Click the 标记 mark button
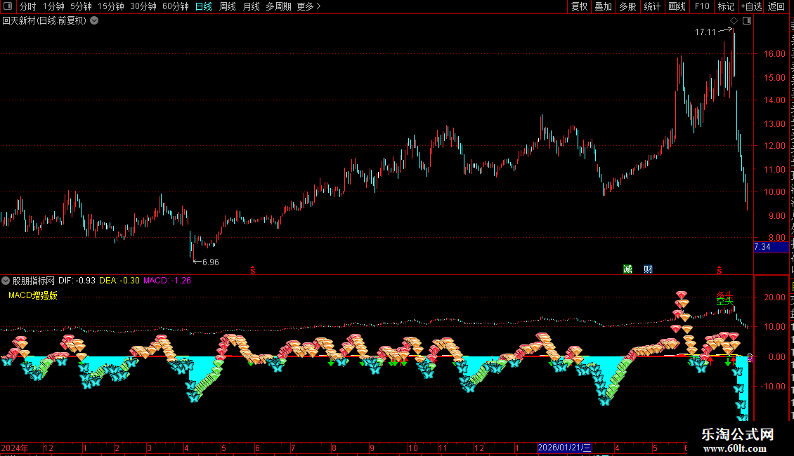The height and width of the screenshot is (456, 794). (726, 6)
